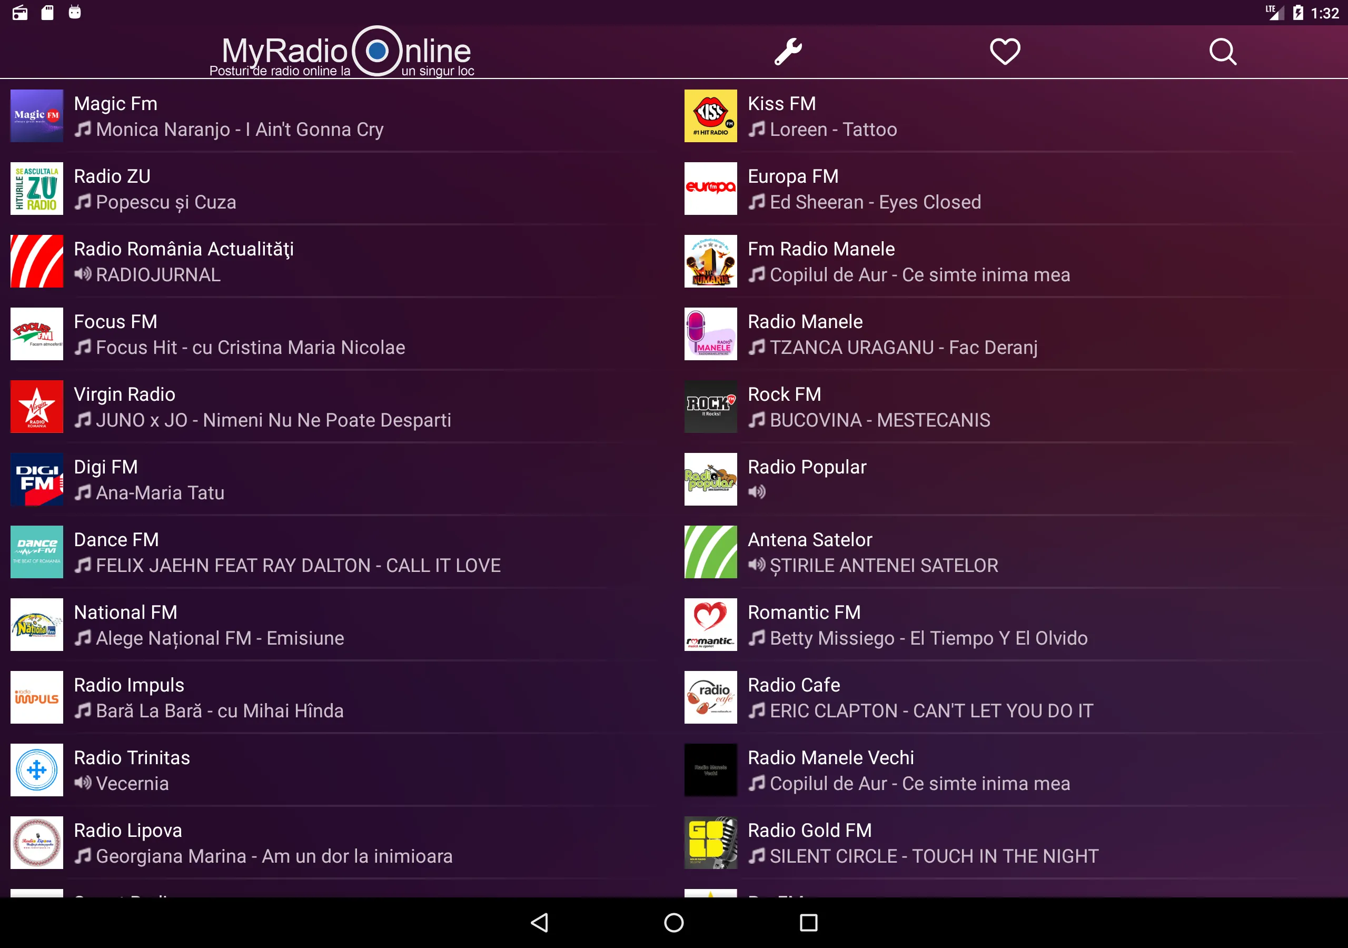Tap the Focus FM logo
The image size is (1348, 948).
click(37, 333)
